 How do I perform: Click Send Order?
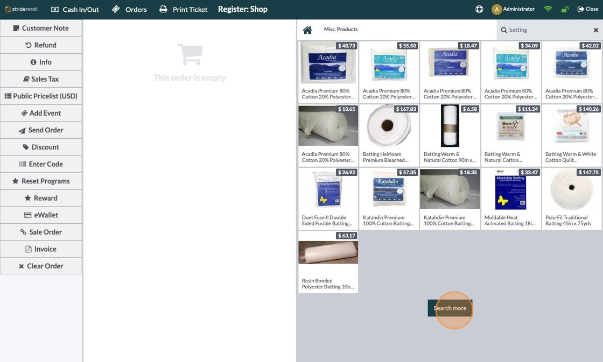pos(41,130)
